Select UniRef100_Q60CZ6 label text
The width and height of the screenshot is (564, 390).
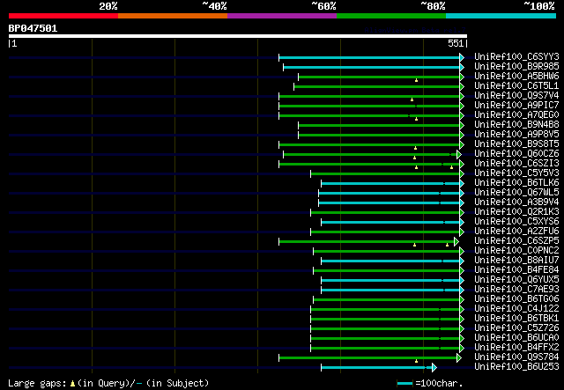(x=516, y=154)
